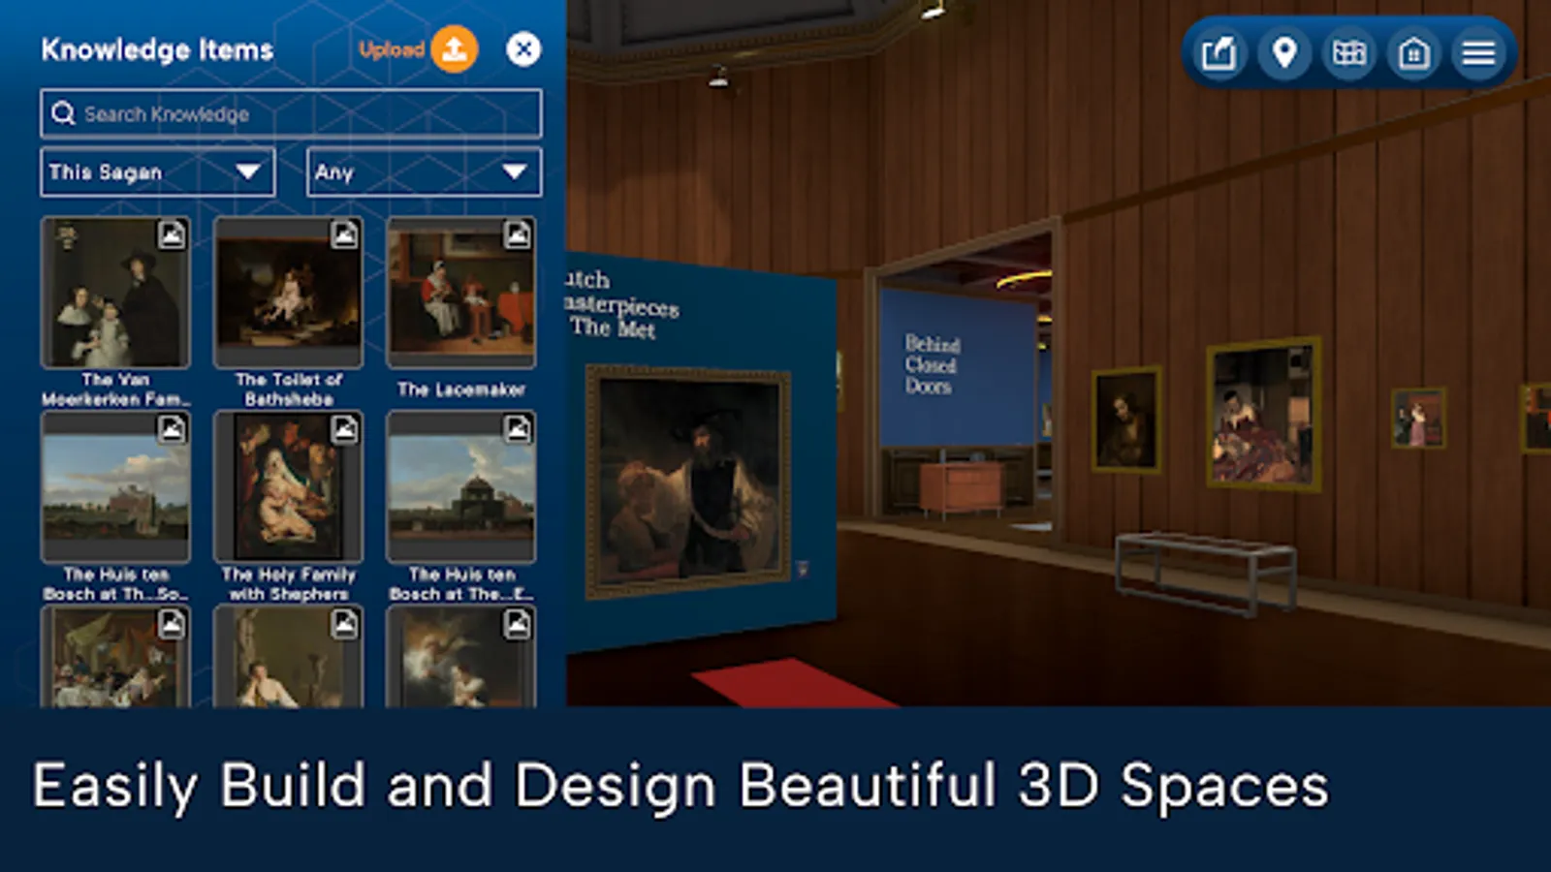Click the bearded man painting on blue wall

tap(689, 481)
